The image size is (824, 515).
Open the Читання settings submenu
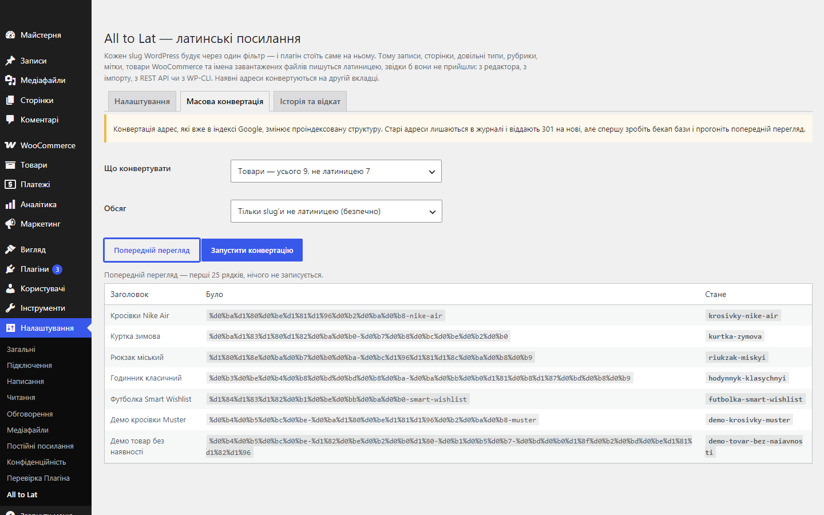tap(21, 397)
